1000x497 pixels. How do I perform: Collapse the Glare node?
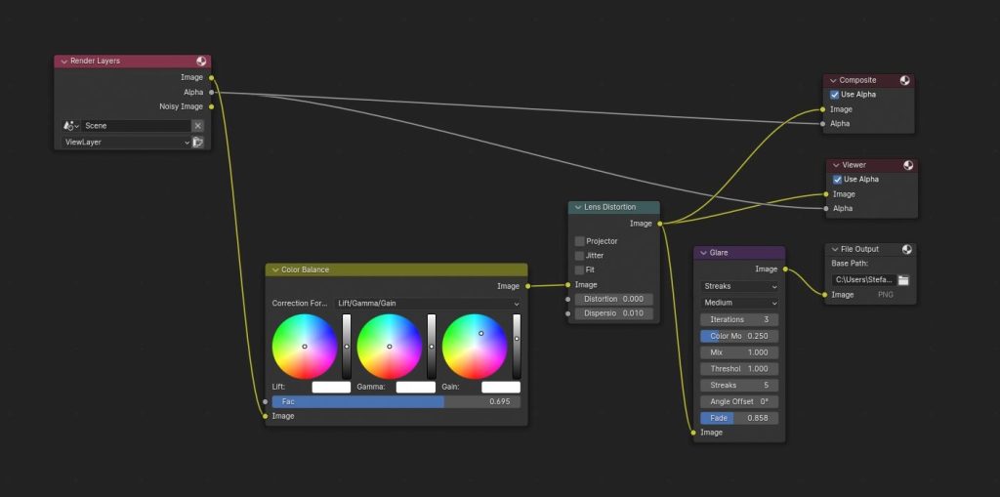tap(703, 253)
